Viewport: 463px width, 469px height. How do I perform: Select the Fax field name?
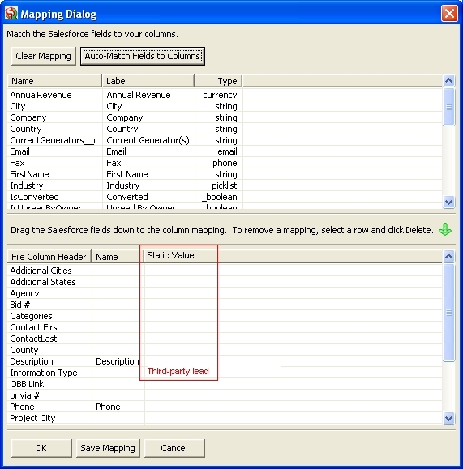[17, 163]
